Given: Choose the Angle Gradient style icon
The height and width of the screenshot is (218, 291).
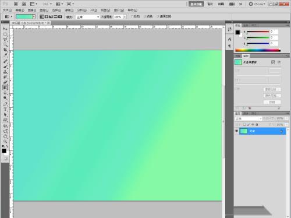Looking at the screenshot, I should (51, 17).
